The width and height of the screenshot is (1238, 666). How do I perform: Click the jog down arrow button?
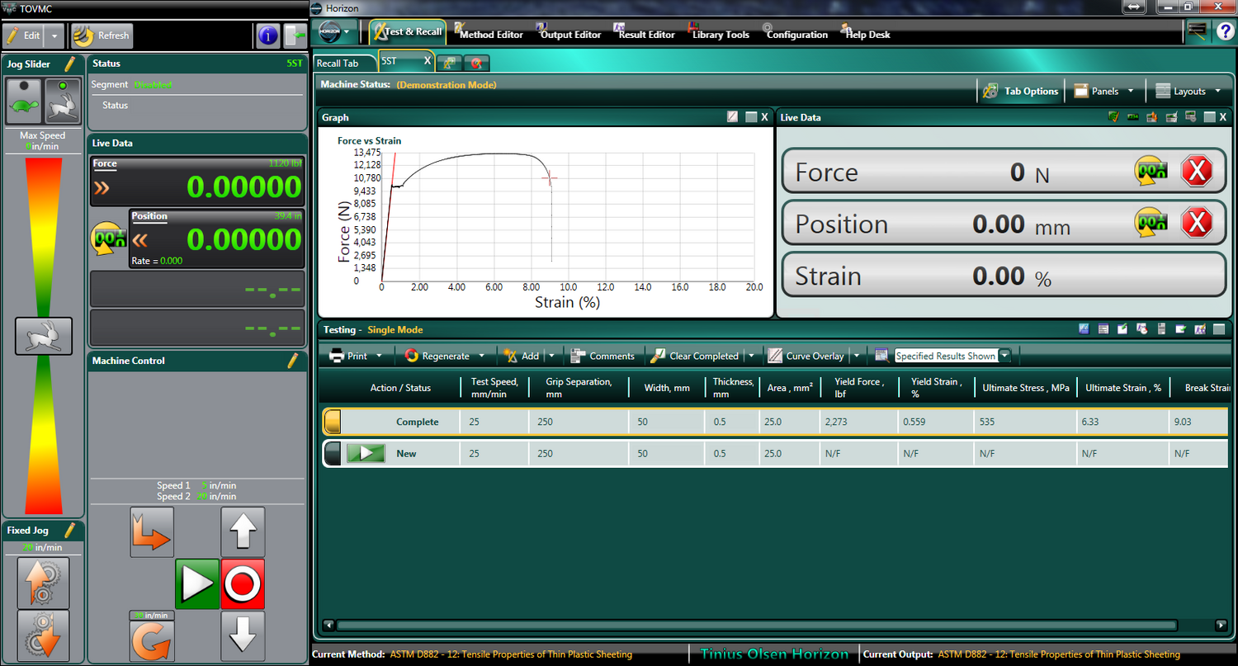(243, 635)
